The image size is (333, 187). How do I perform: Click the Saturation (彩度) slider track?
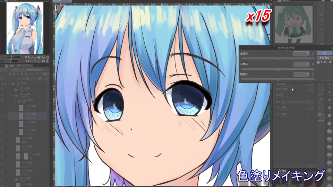pos(278,69)
